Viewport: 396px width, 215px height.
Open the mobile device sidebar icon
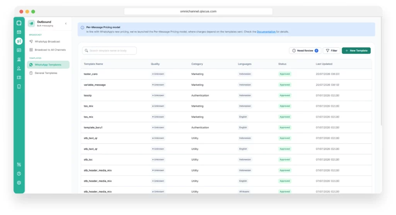point(19,87)
